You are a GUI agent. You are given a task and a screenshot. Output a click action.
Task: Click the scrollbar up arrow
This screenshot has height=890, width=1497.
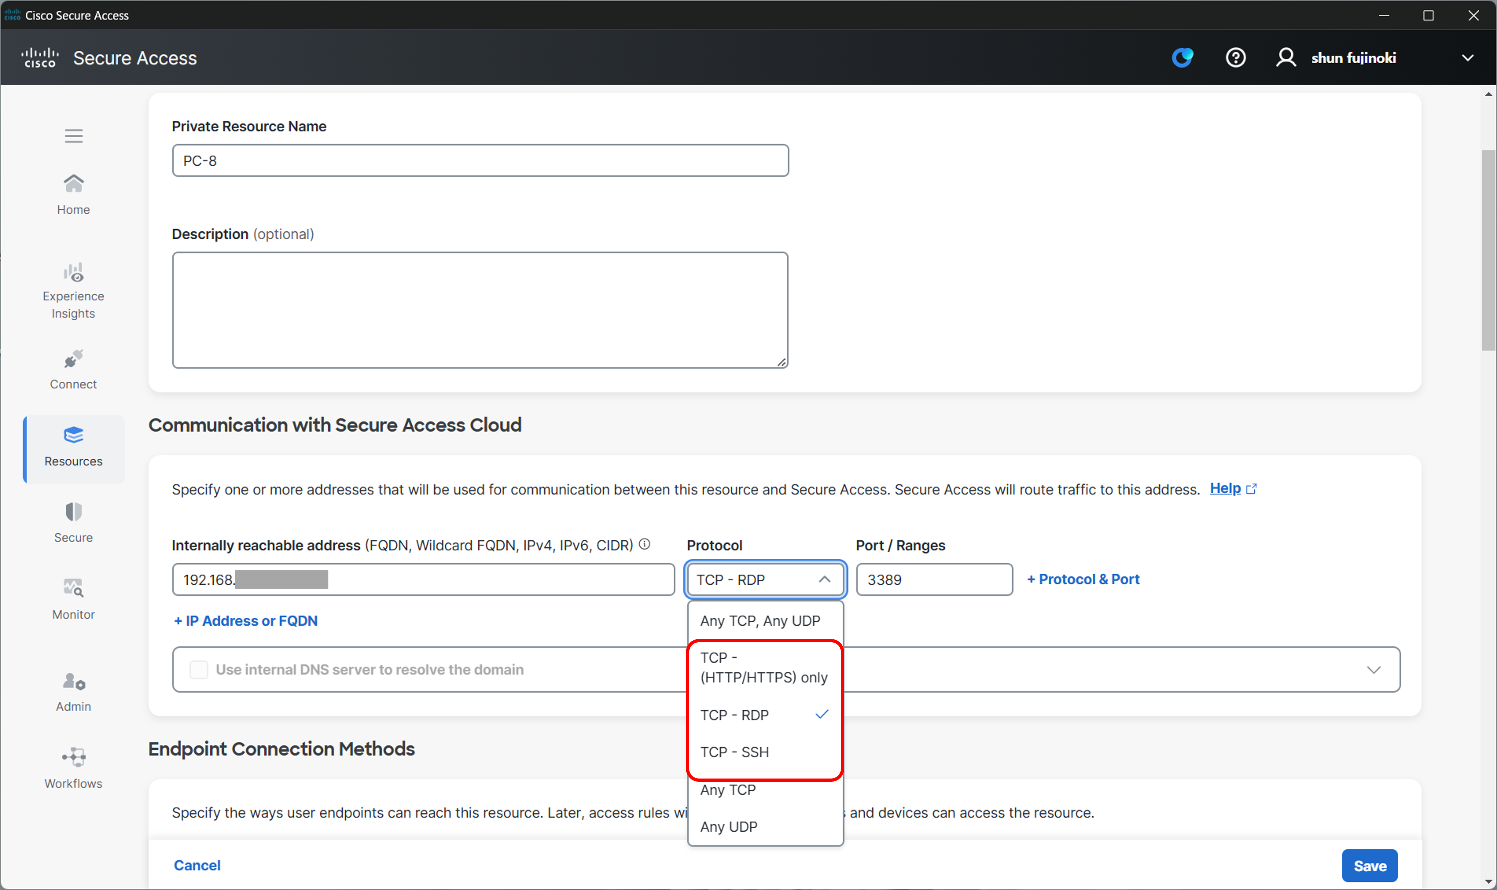pos(1488,94)
